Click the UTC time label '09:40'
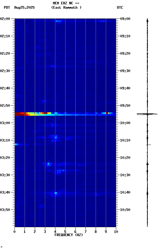The height and width of the screenshot is (250, 160). pos(125,88)
